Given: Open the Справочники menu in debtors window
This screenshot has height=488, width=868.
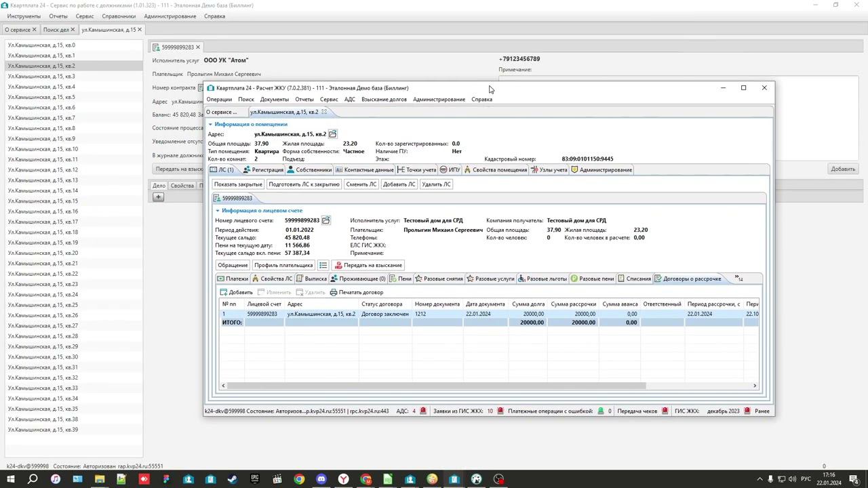Looking at the screenshot, I should coord(119,16).
